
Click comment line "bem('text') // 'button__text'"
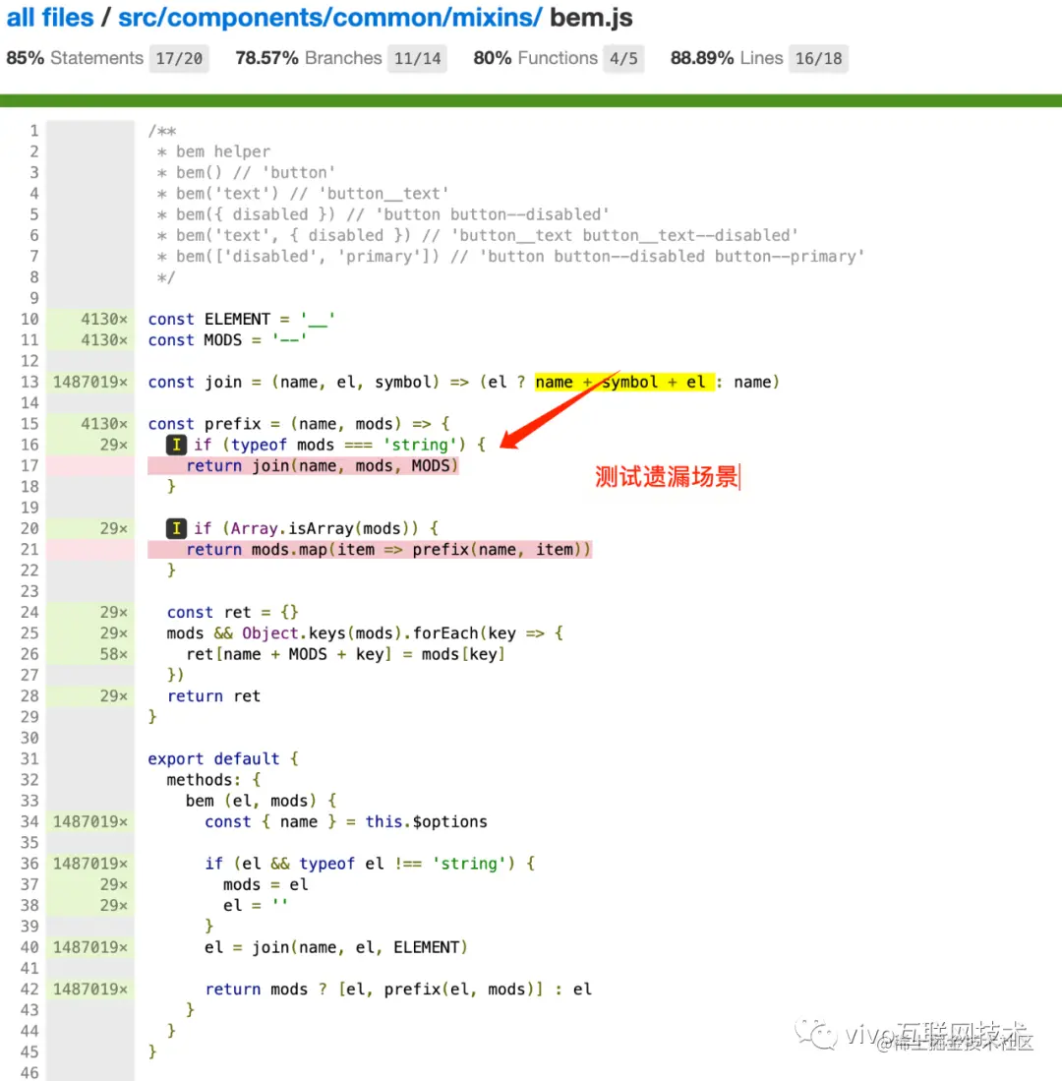tap(303, 194)
